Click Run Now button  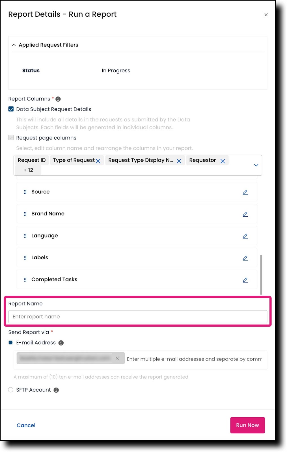247,425
